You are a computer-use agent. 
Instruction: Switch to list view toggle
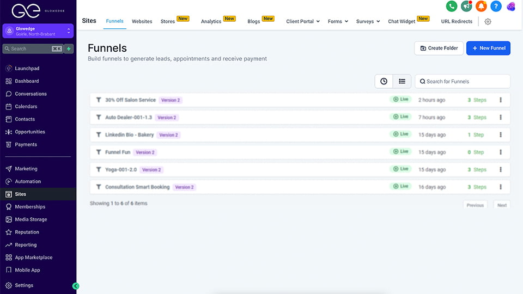pyautogui.click(x=402, y=81)
